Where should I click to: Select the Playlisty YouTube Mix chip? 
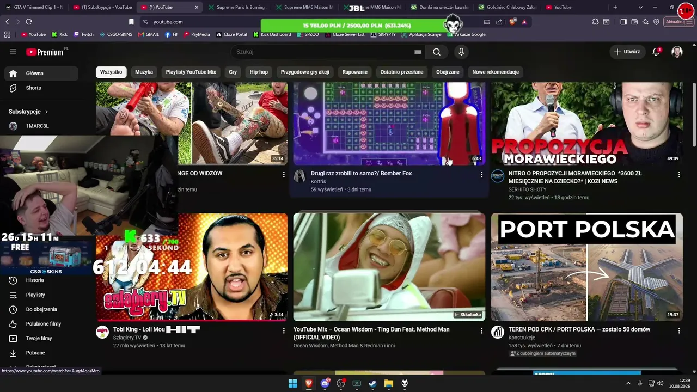[x=191, y=72]
